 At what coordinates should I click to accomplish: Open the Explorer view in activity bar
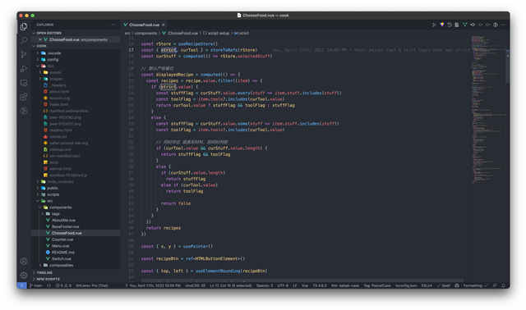[x=24, y=26]
